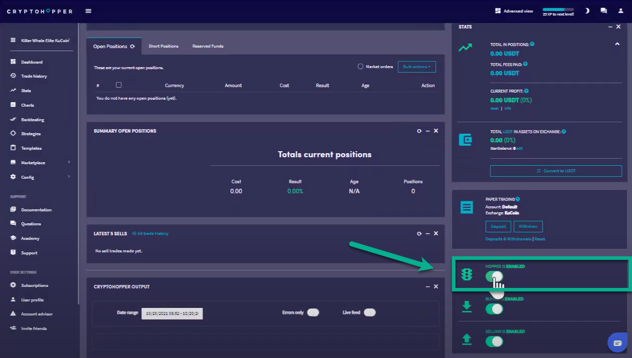Image resolution: width=632 pixels, height=358 pixels.
Task: Disable the Selling enabled switch
Action: 494,341
